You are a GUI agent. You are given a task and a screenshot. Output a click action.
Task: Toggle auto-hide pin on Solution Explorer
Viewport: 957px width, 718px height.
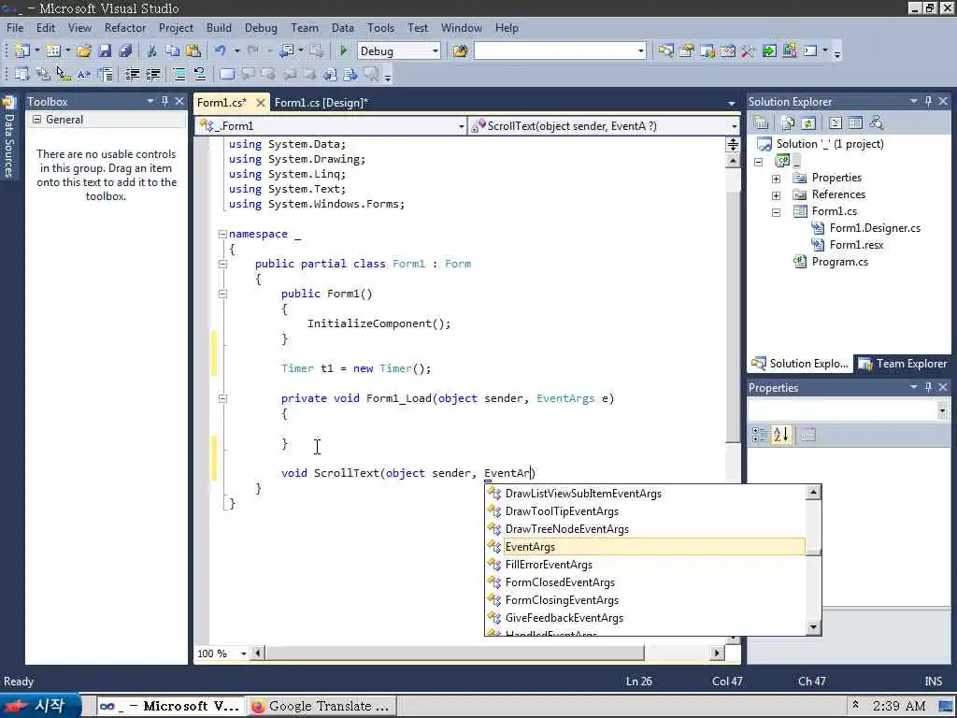(928, 101)
